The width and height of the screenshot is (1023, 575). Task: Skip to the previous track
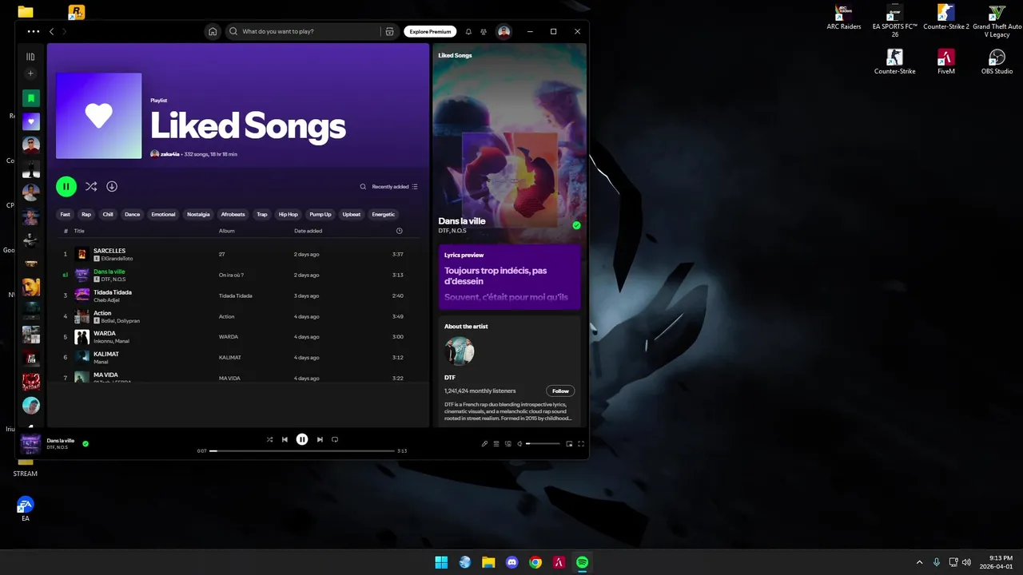[285, 439]
